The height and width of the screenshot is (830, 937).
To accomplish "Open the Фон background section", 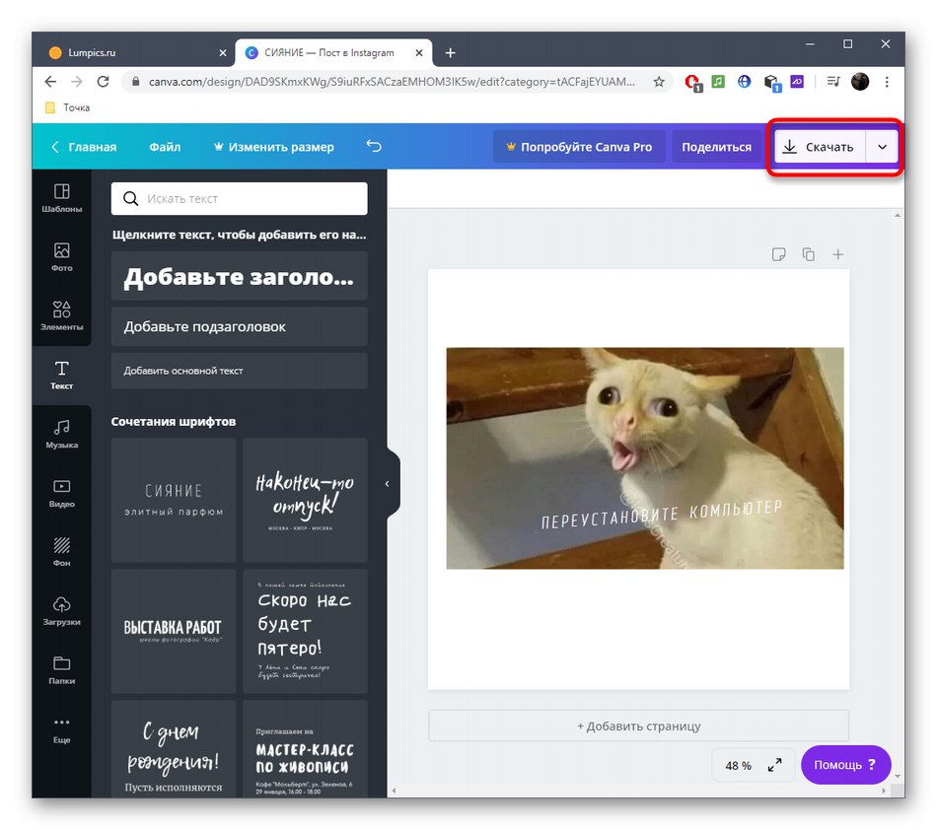I will pyautogui.click(x=61, y=552).
